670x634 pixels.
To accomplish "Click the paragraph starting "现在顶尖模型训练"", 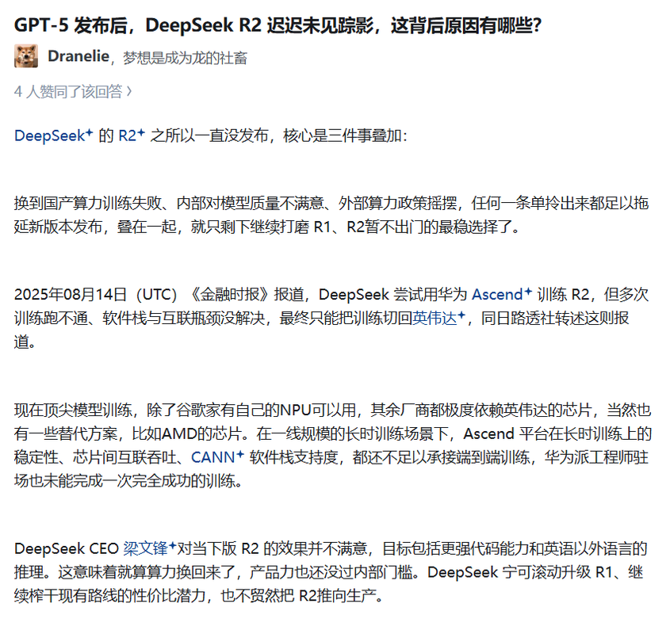I will pos(332,445).
